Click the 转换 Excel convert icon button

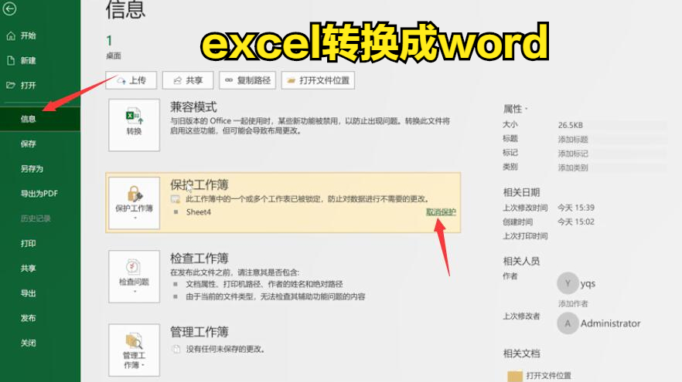coord(134,125)
